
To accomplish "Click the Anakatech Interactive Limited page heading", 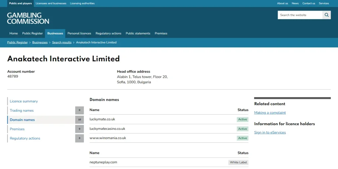I will point(63,59).
